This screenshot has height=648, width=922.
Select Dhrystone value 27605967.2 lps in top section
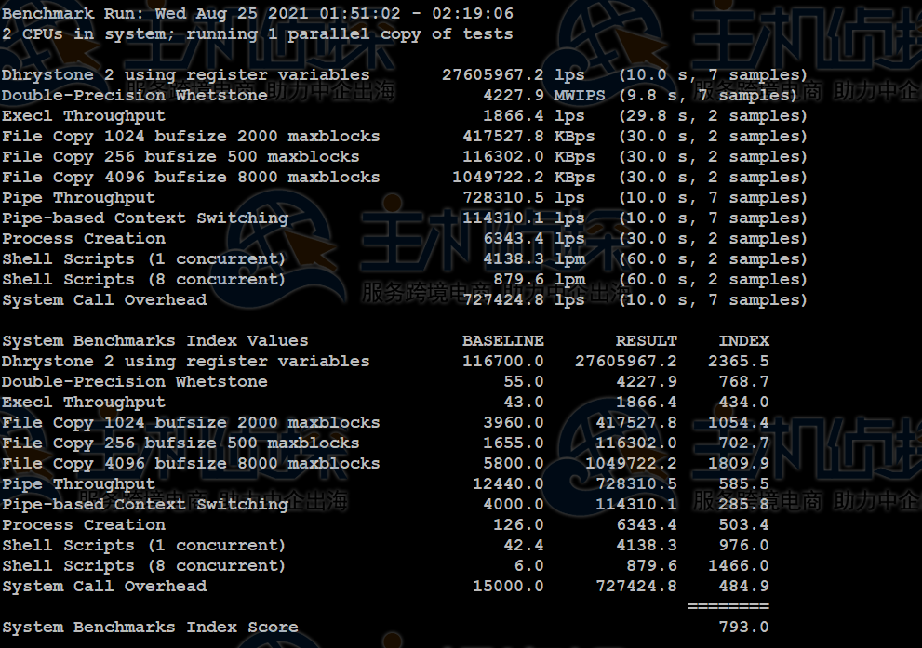(x=514, y=75)
